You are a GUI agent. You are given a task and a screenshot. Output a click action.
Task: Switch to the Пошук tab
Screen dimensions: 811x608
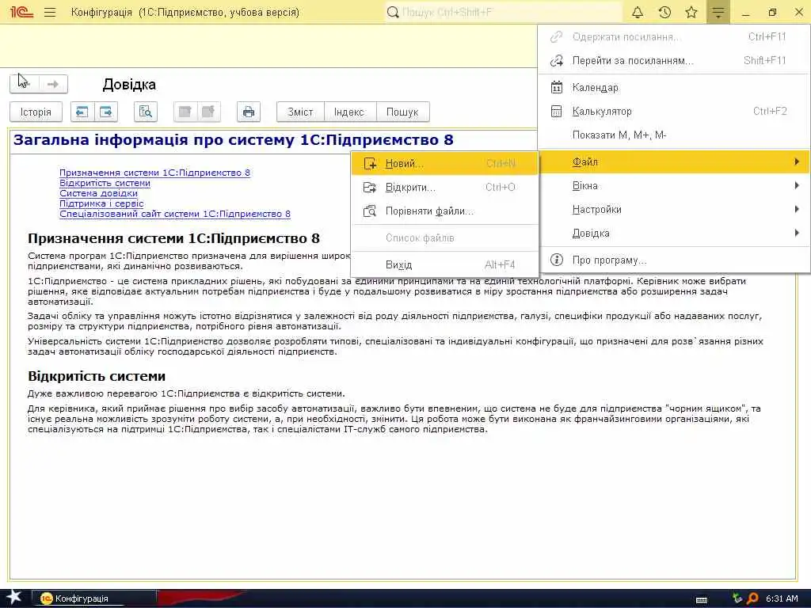(402, 112)
